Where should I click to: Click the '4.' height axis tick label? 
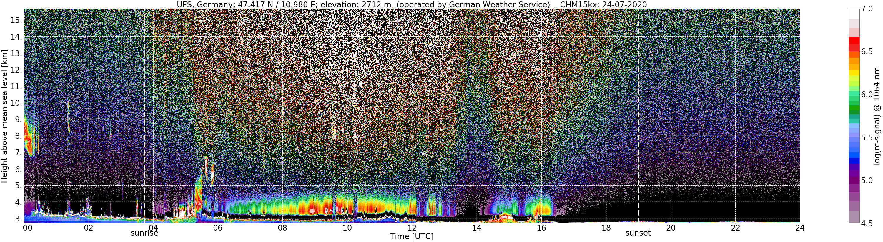tap(19, 202)
